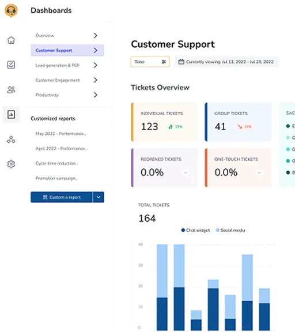The image size is (295, 333).
Task: Click the calendar icon in date range
Action: coord(181,62)
